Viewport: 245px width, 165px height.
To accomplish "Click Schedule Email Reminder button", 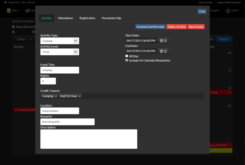I will click(150, 27).
